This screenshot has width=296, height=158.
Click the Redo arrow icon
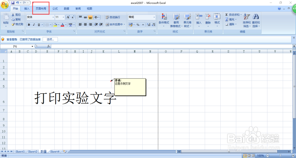(x=24, y=3)
